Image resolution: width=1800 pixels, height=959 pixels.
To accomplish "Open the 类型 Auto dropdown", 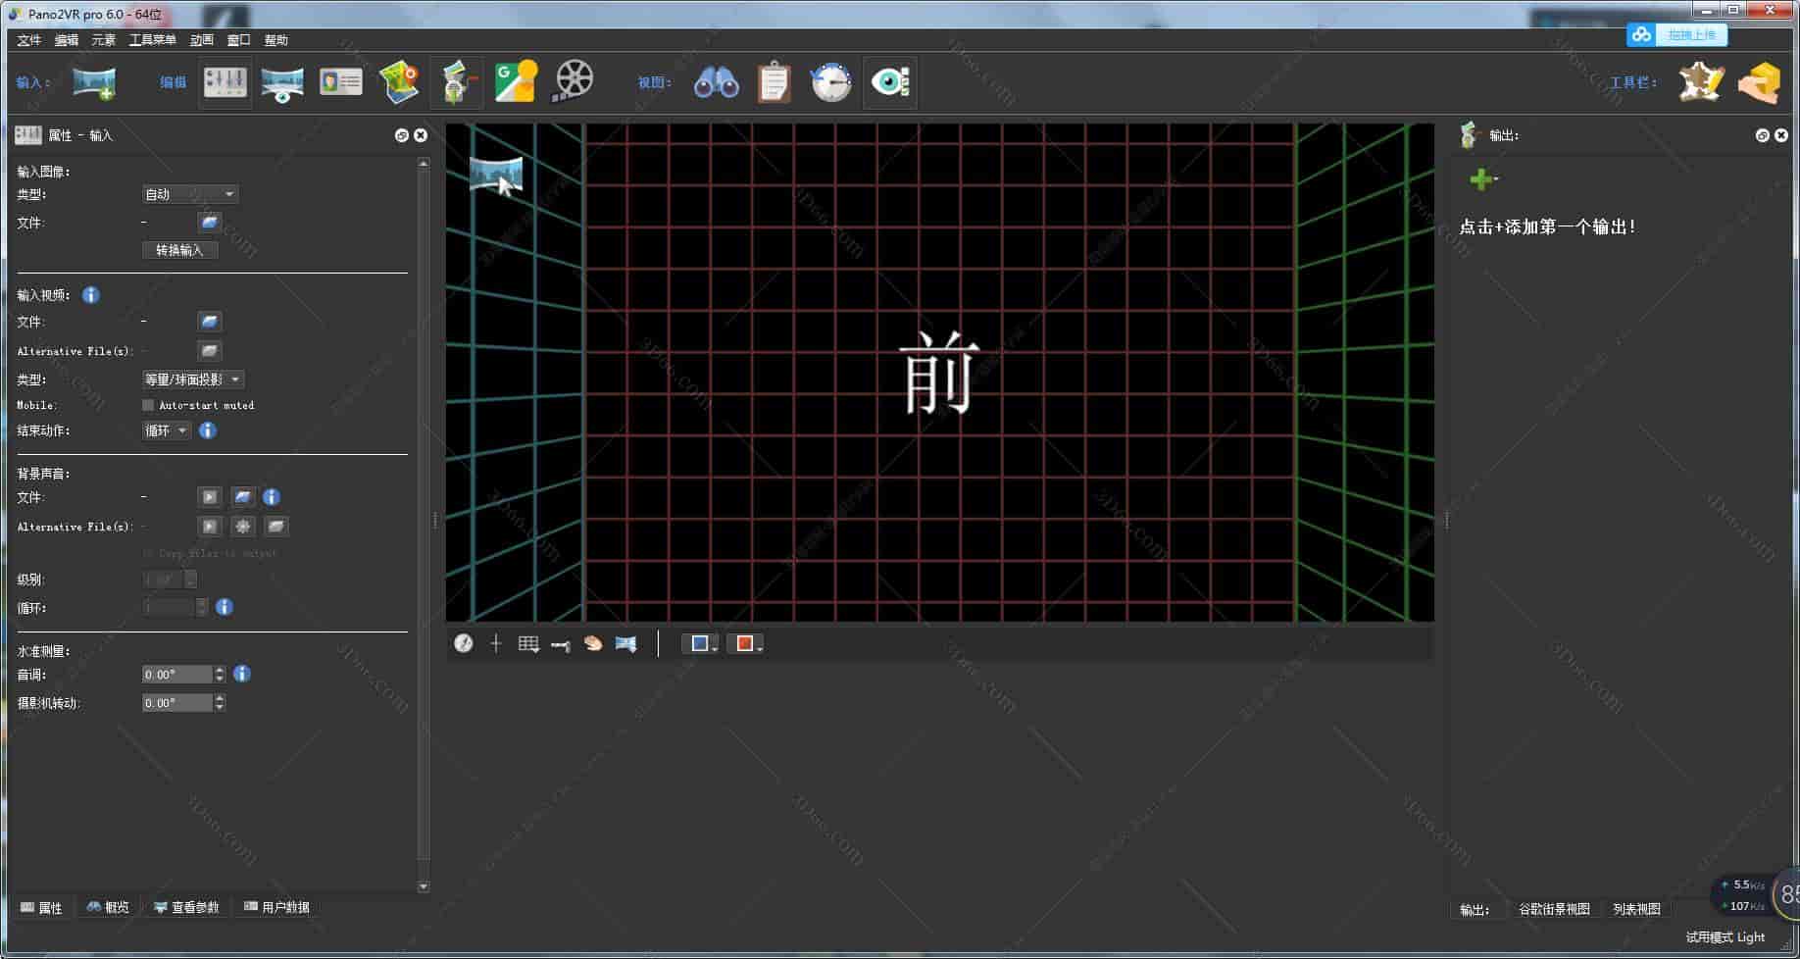I will click(189, 193).
